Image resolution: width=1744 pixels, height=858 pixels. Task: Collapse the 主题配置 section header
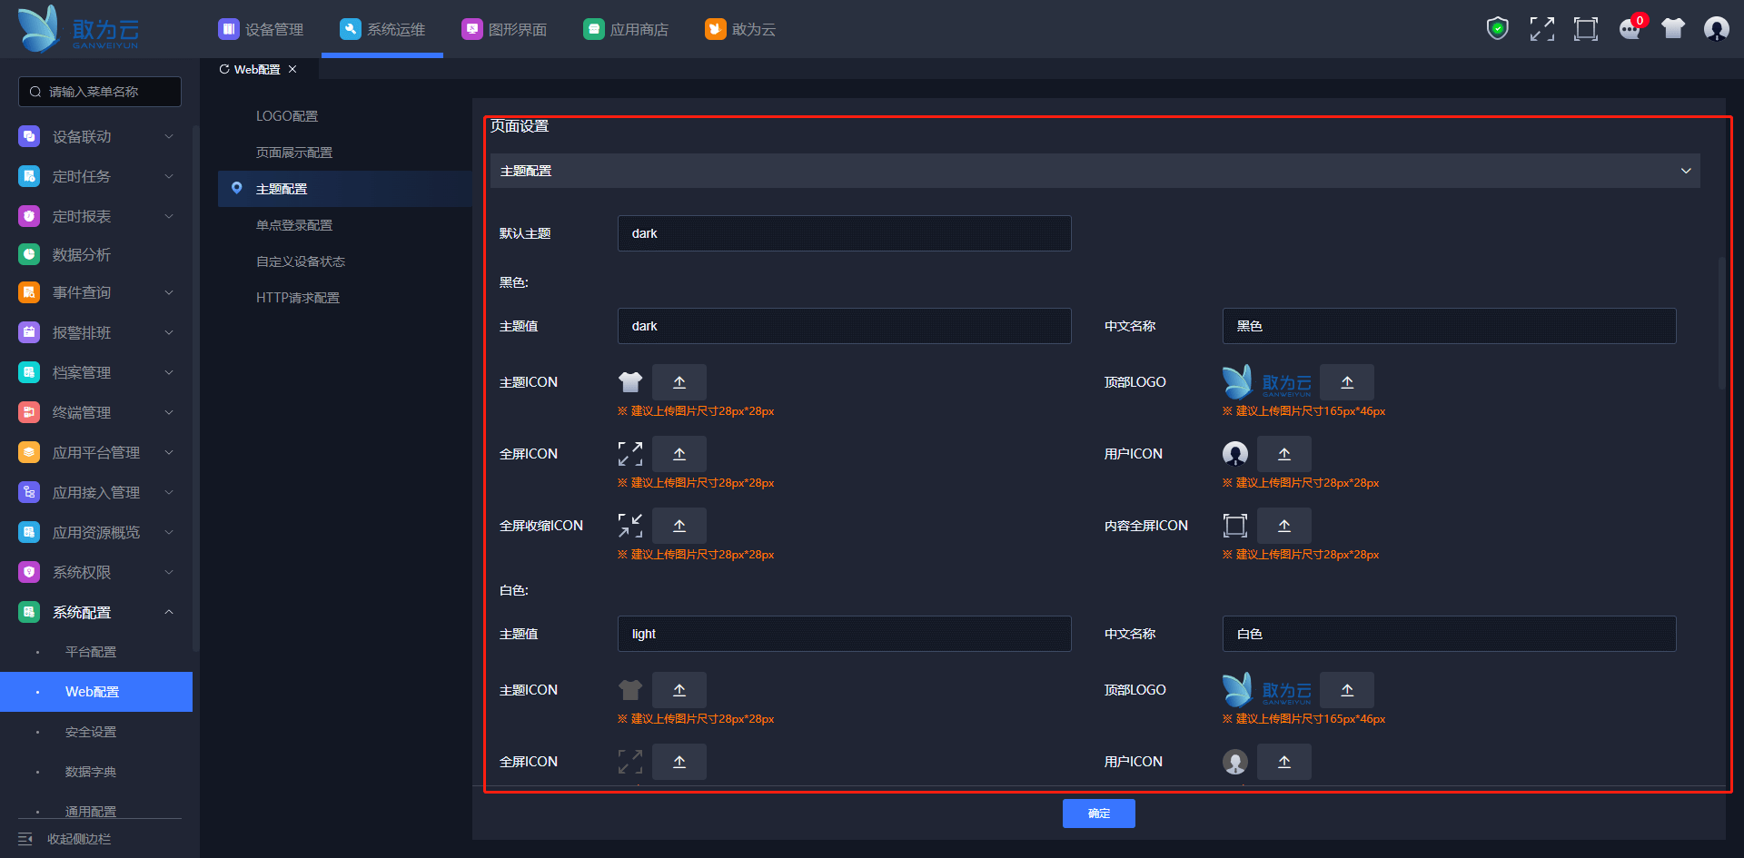coord(1095,171)
